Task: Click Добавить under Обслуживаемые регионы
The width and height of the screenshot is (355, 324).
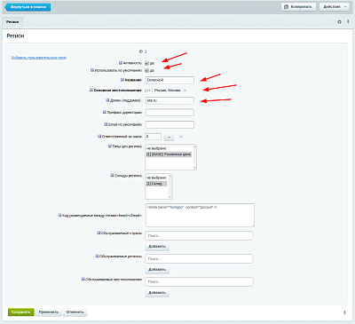Action: point(157,269)
